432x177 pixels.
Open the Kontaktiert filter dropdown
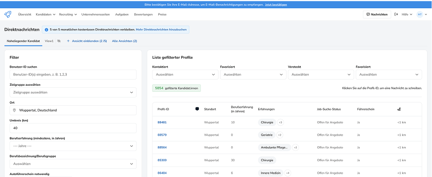[x=185, y=75]
